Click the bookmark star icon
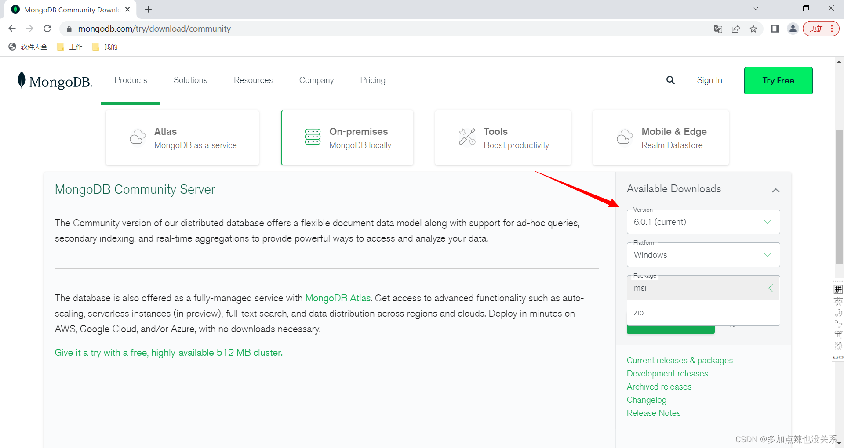 click(753, 29)
